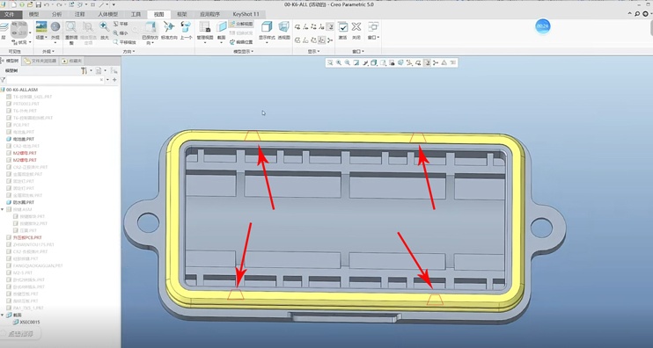Click the Pan Zoom (平移缩放) tool
653x348 pixels.
[x=124, y=42]
